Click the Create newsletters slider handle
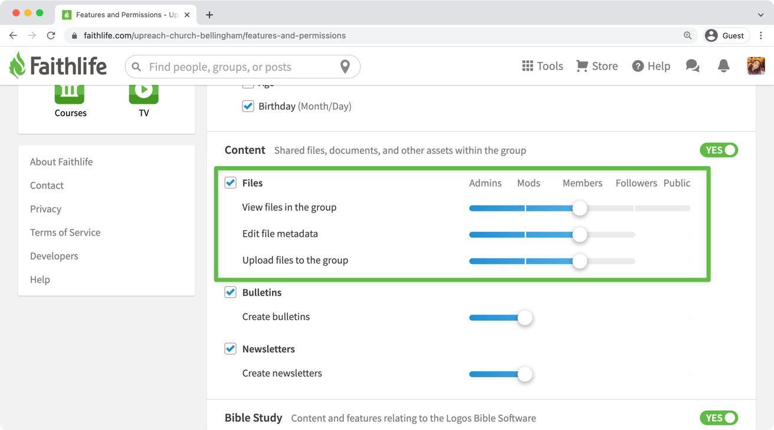This screenshot has width=774, height=430. (524, 374)
